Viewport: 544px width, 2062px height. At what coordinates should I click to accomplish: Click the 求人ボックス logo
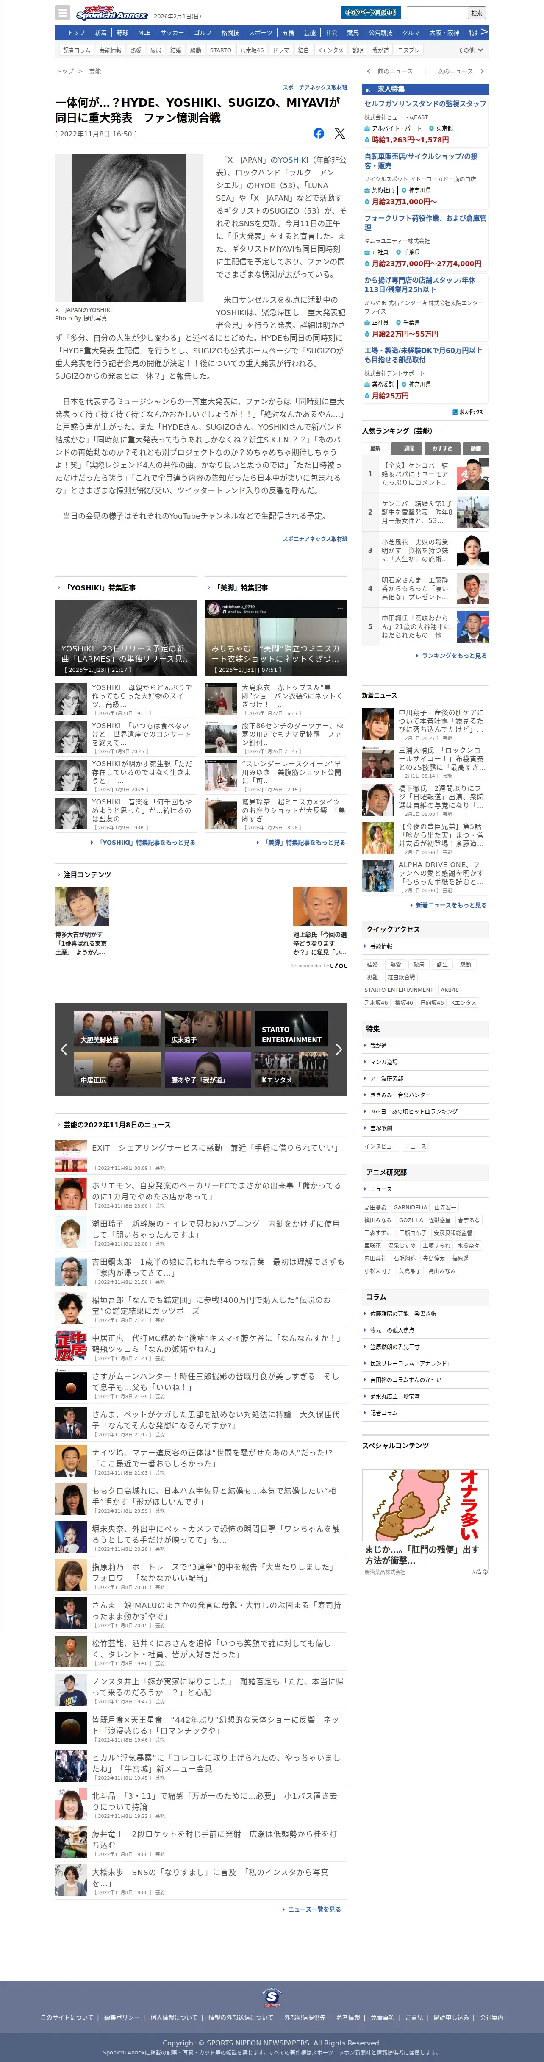(468, 412)
